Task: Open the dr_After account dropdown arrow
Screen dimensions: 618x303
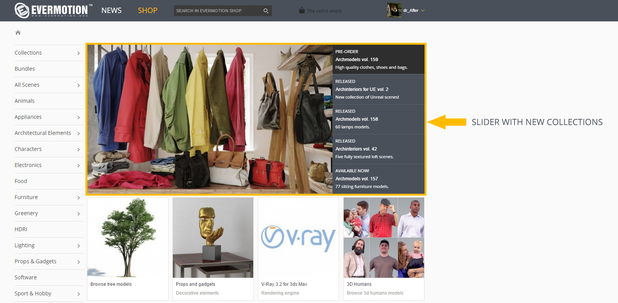Action: tap(423, 11)
